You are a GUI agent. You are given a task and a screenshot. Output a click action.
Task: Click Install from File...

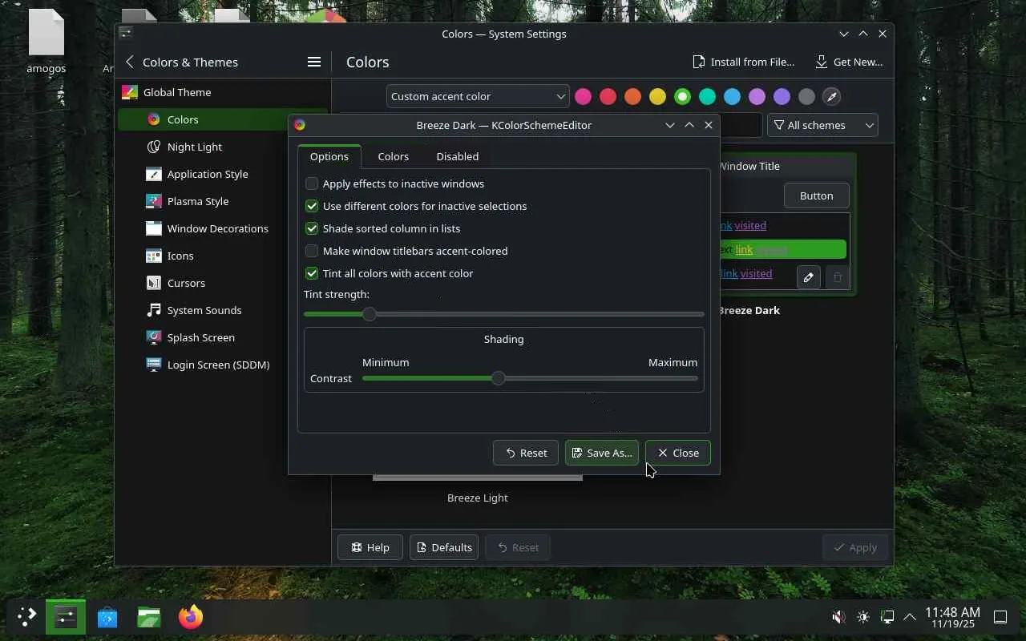pyautogui.click(x=743, y=62)
